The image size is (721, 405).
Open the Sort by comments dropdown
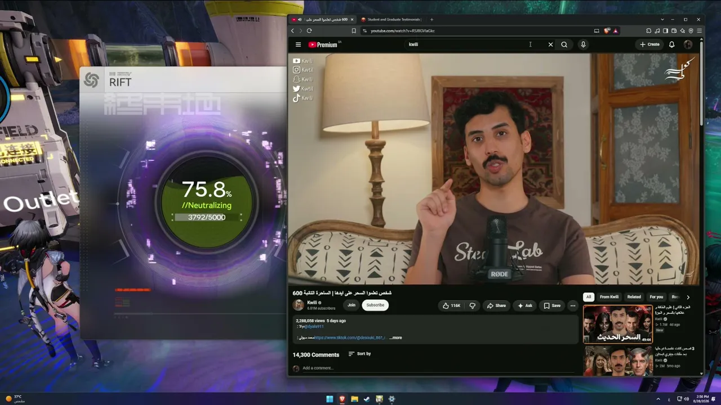point(359,354)
